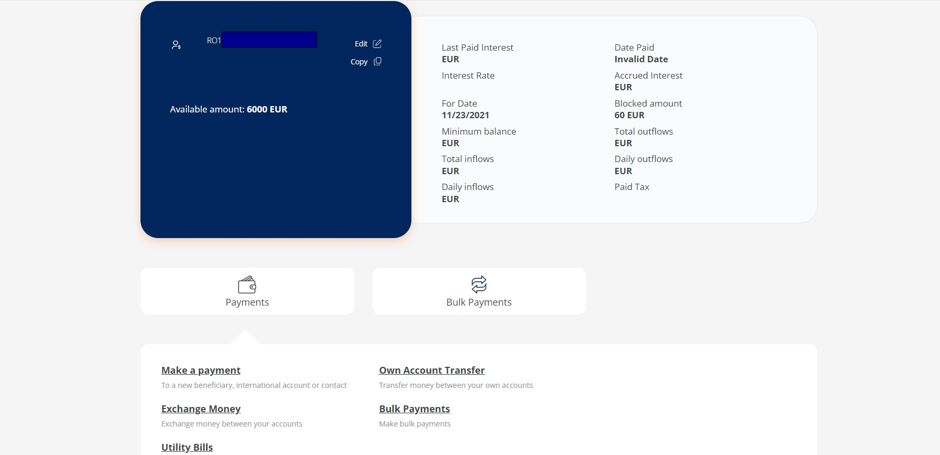Click the clipboard icon next to Copy

tap(377, 62)
